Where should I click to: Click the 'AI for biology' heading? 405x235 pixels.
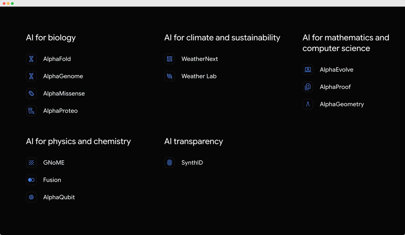51,37
